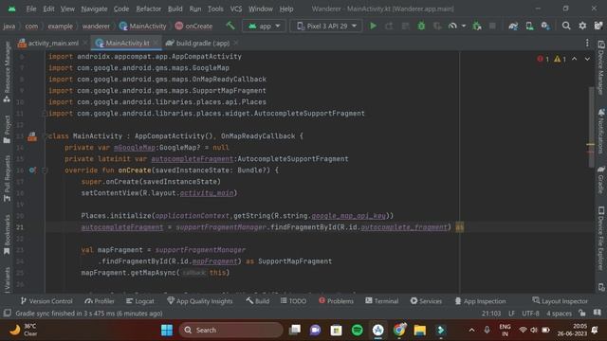
Task: Open the Problems tool window
Action: click(x=336, y=301)
